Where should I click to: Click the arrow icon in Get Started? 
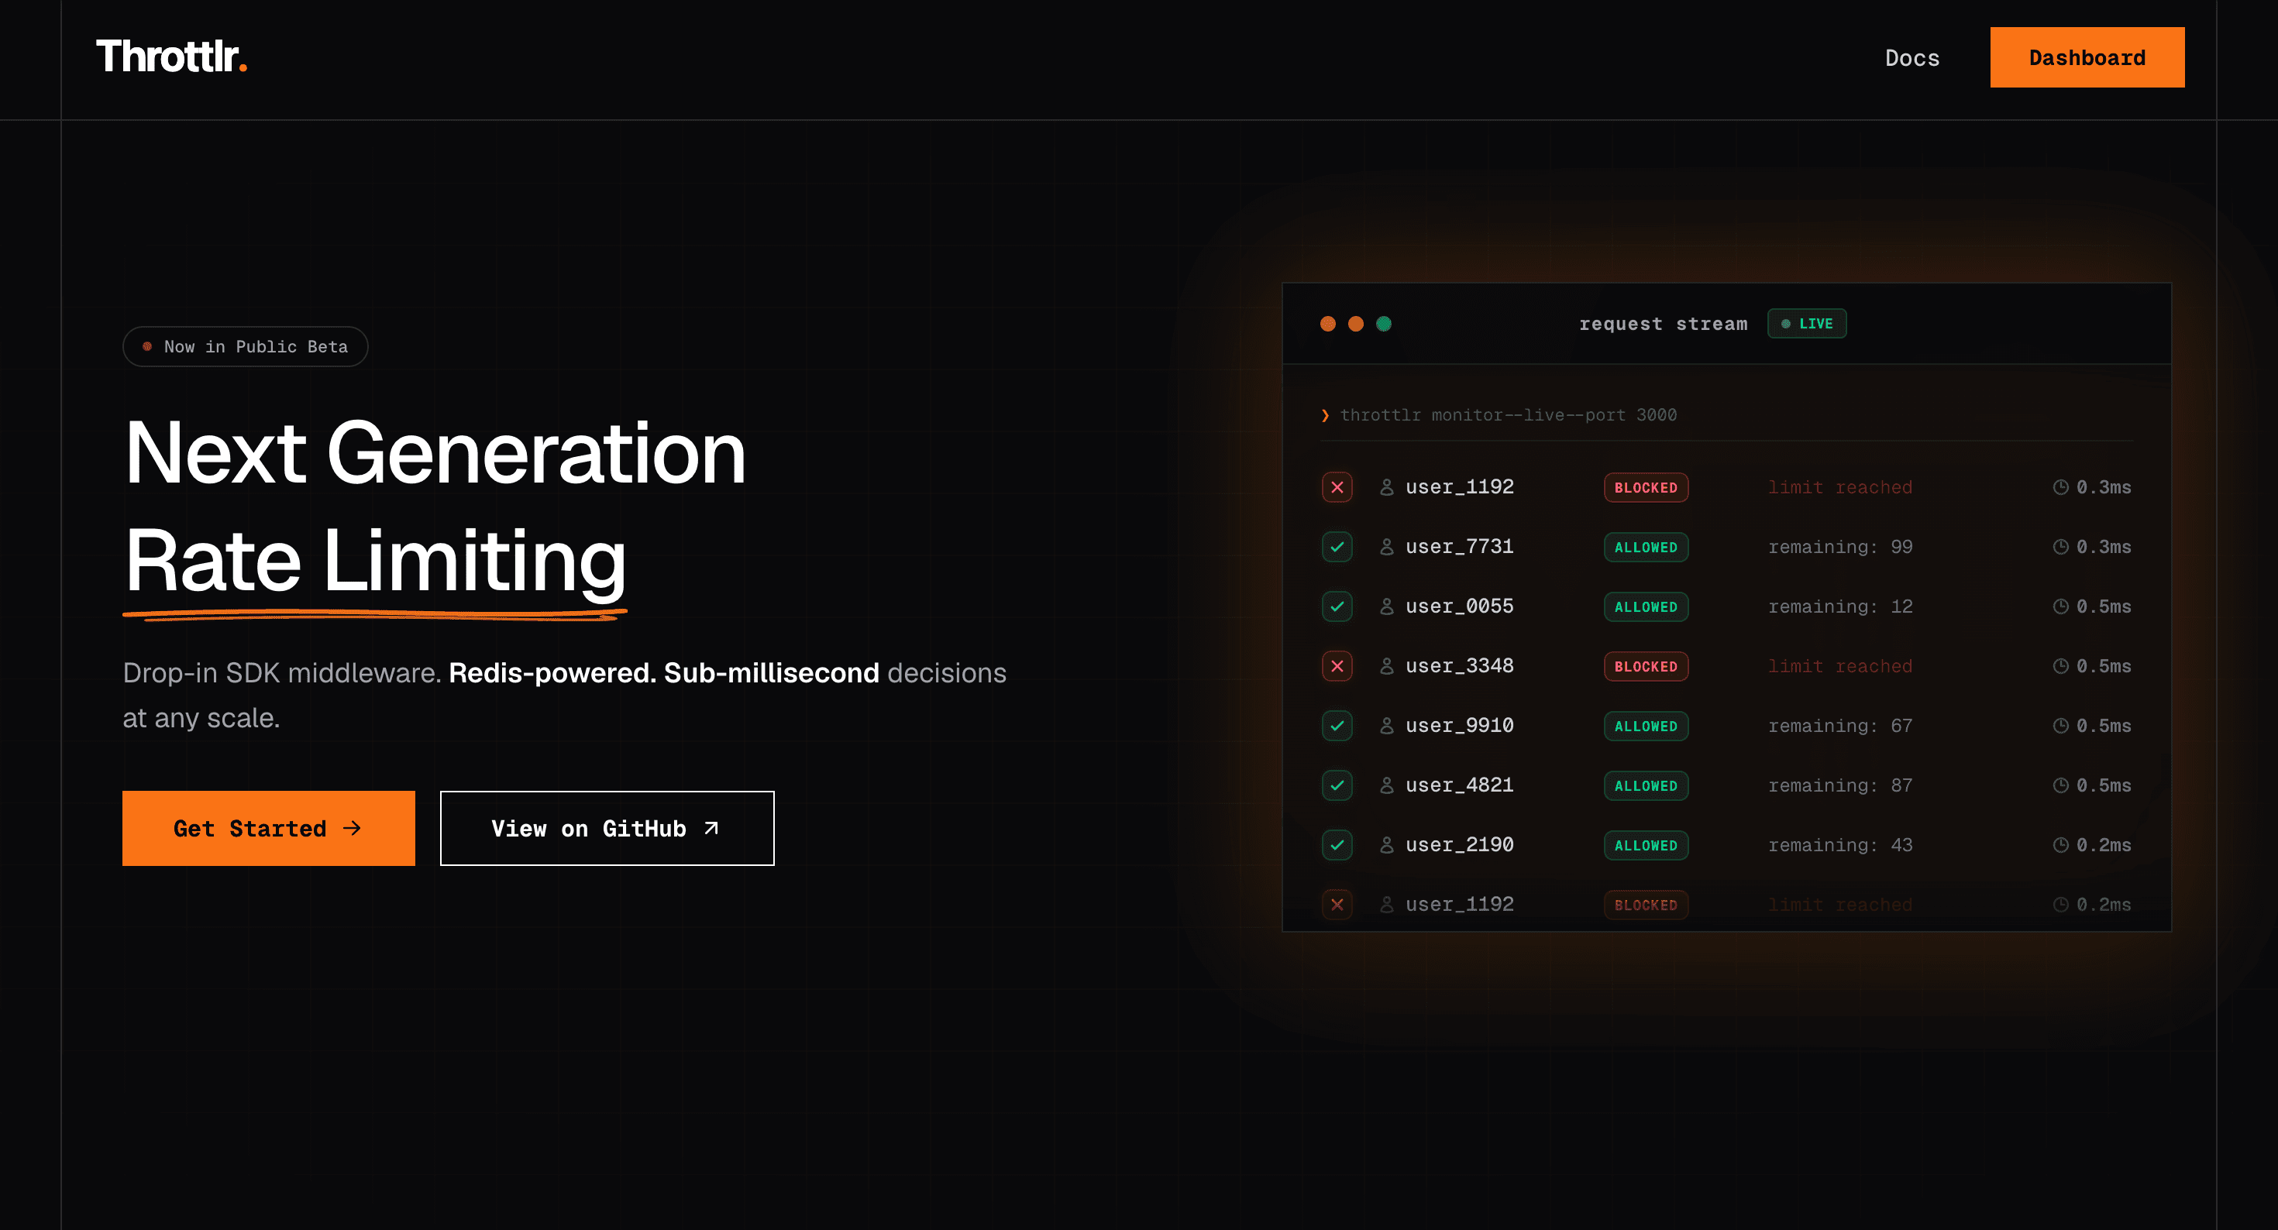(x=352, y=829)
